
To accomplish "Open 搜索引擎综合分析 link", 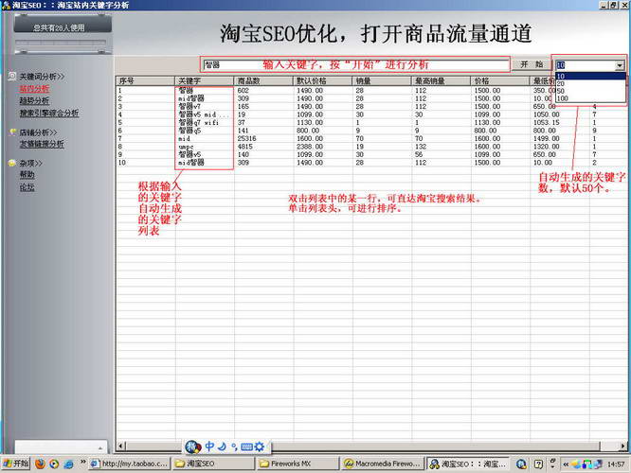I will pos(49,114).
